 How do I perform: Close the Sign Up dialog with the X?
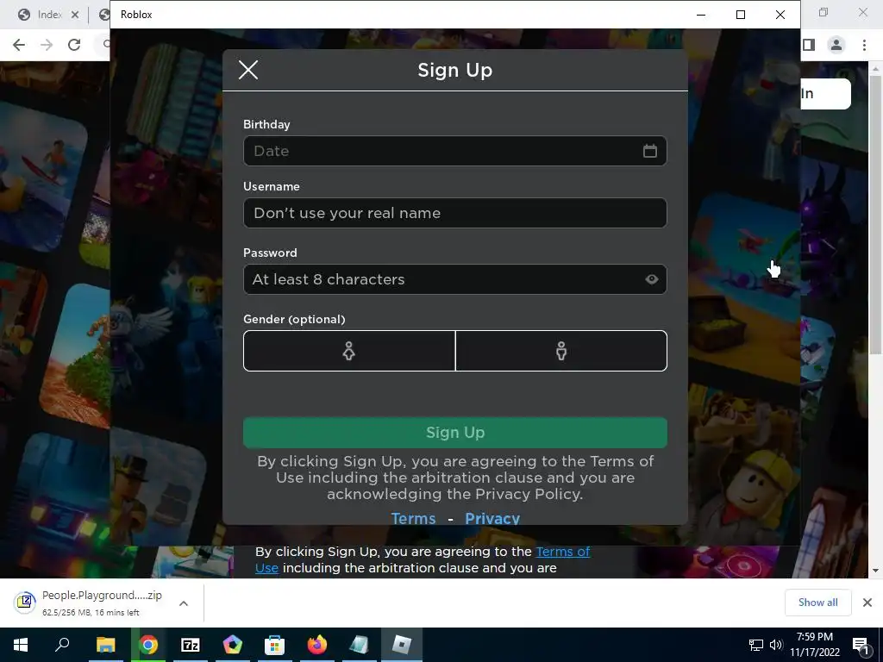[x=247, y=71]
